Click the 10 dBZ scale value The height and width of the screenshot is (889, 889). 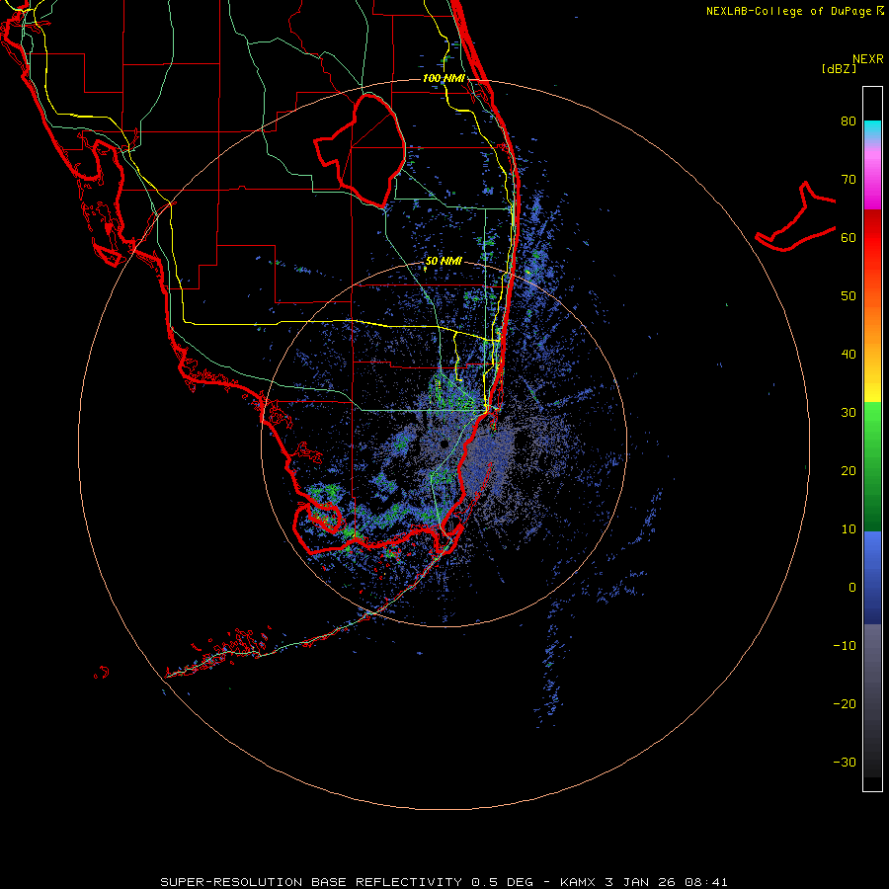(849, 529)
